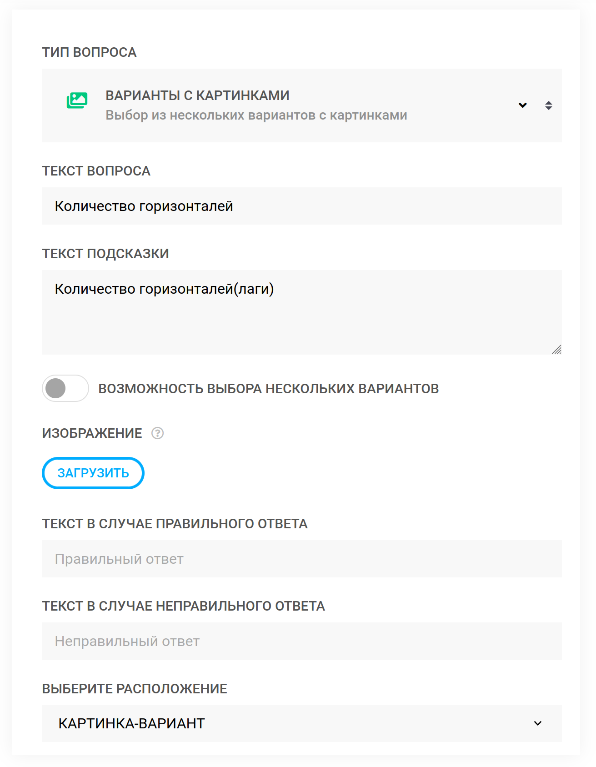Click the green picture-variants icon
Viewport: 596px width, 767px height.
pos(77,100)
